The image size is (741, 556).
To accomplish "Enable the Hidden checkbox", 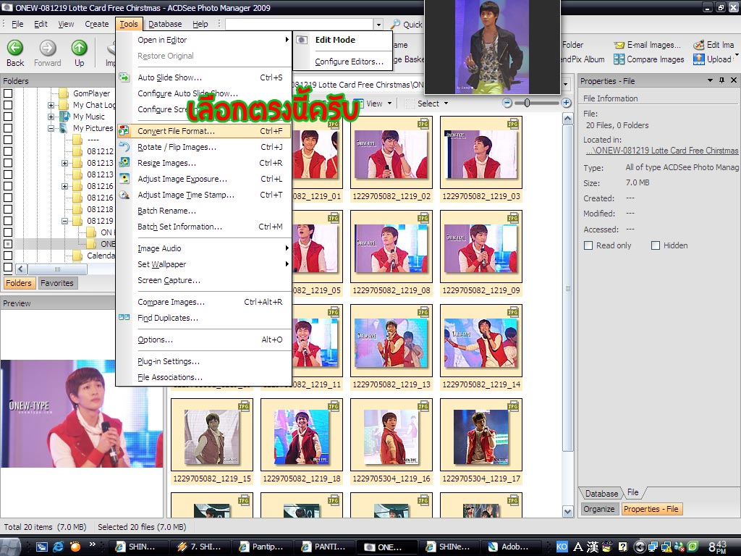I will pyautogui.click(x=656, y=245).
